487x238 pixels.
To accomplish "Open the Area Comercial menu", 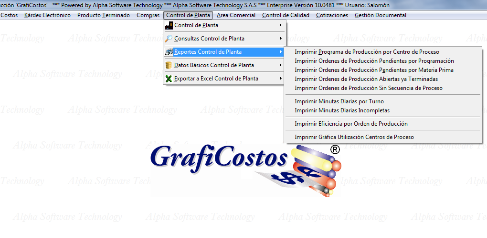I will coord(236,15).
